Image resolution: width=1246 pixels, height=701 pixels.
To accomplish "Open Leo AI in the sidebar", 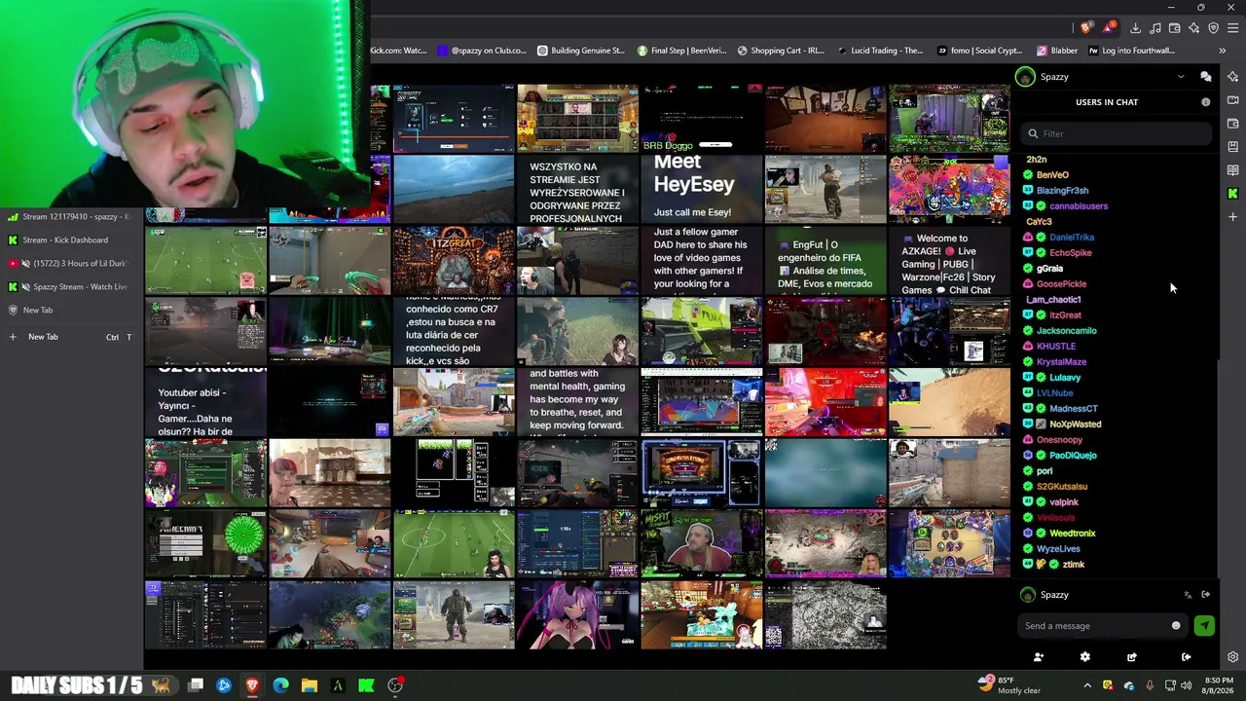I will (x=1233, y=77).
